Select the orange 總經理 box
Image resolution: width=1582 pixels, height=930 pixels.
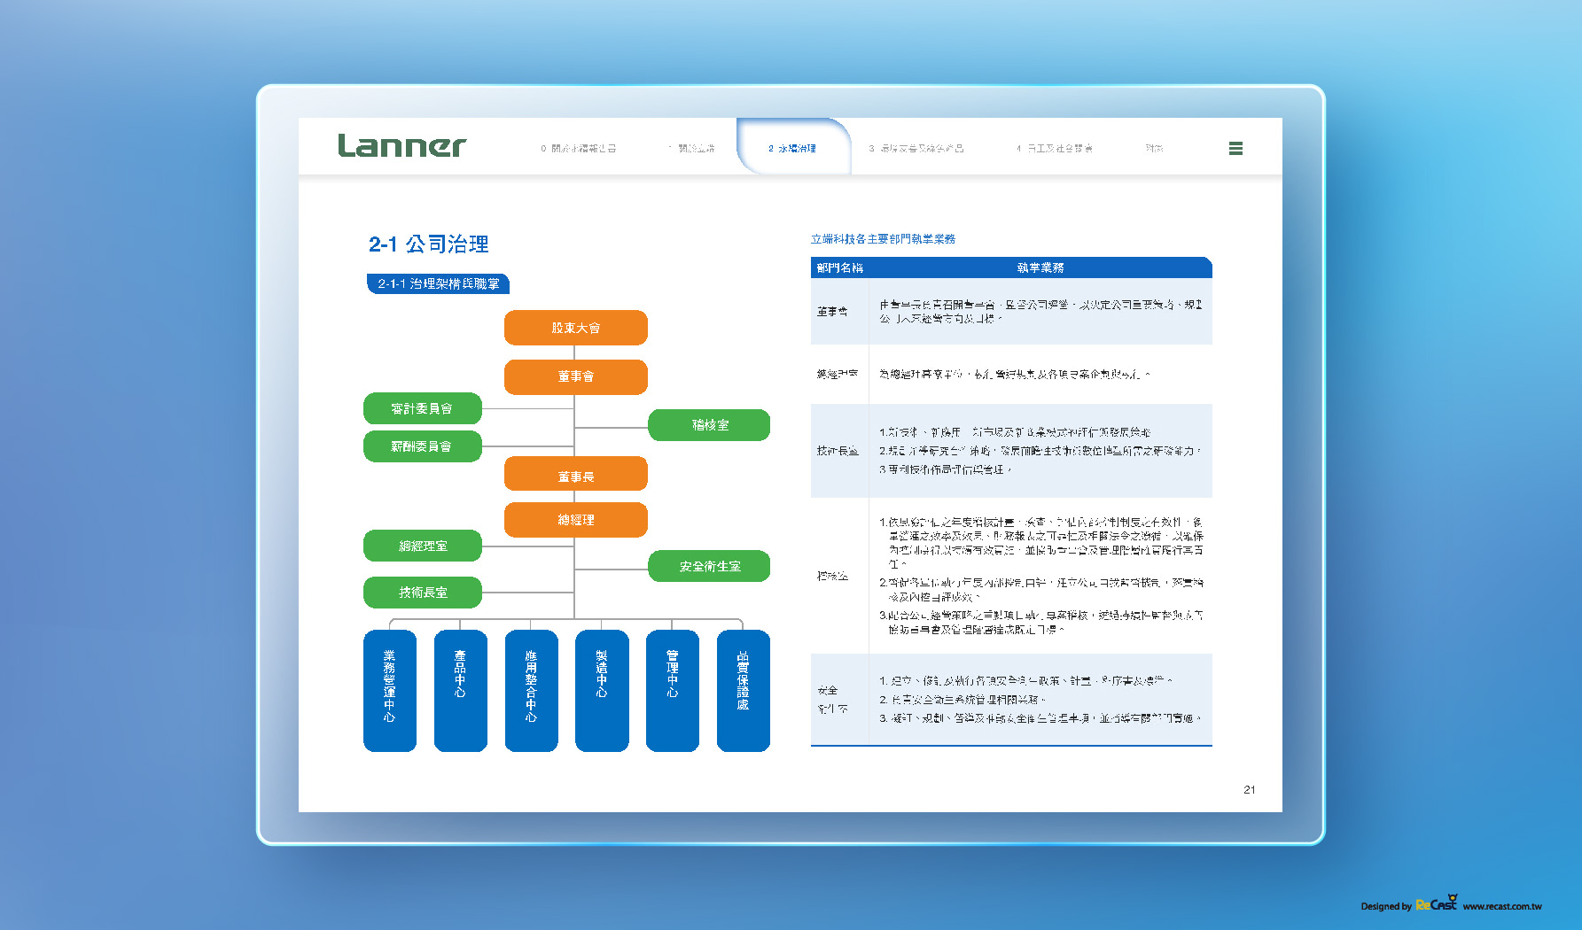tap(576, 520)
